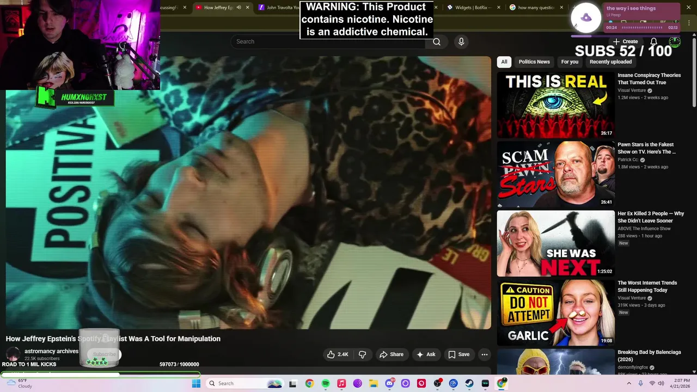697x392 pixels.
Task: Open Google Chrome from the taskbar
Action: pyautogui.click(x=309, y=383)
